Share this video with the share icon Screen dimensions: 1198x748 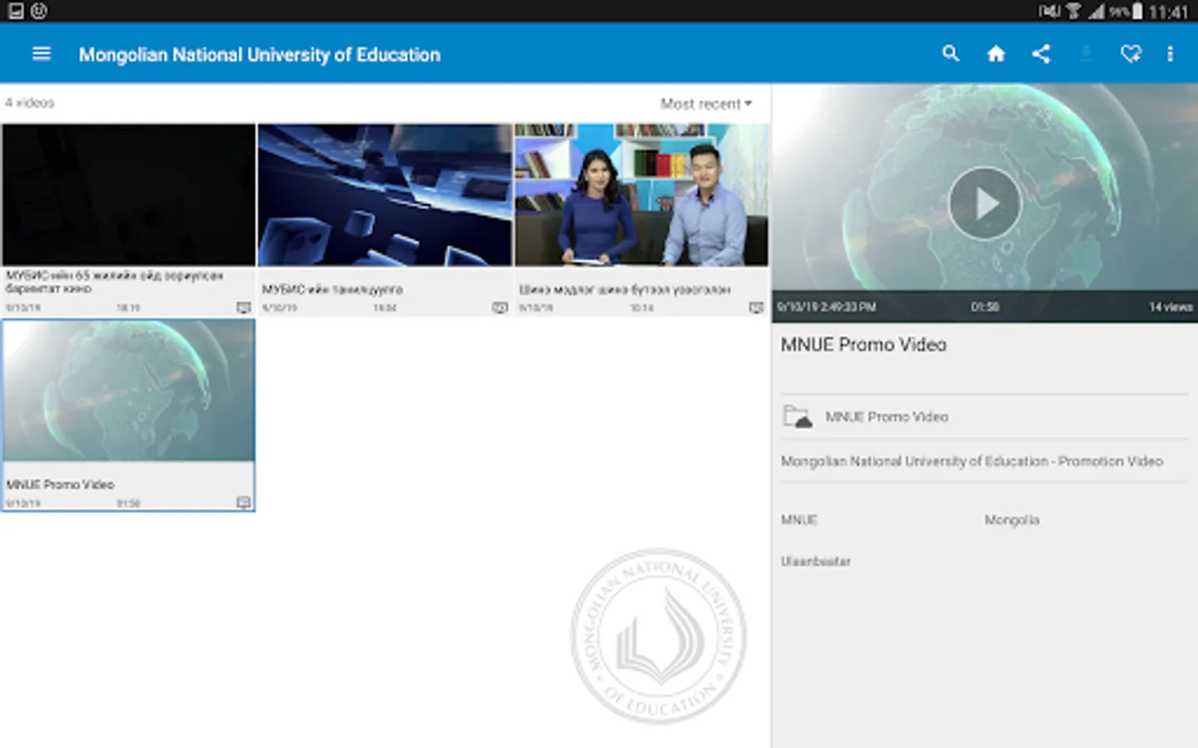pos(1041,54)
